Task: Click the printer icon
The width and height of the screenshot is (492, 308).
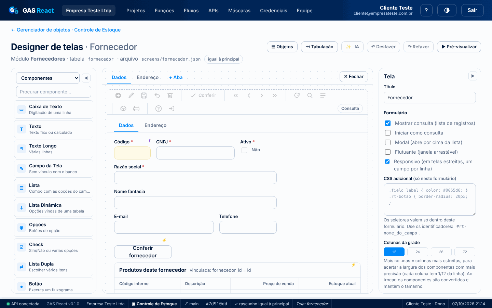Action: coord(136,108)
